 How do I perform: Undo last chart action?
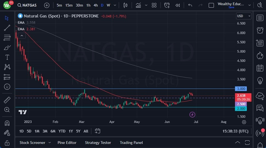point(190,5)
